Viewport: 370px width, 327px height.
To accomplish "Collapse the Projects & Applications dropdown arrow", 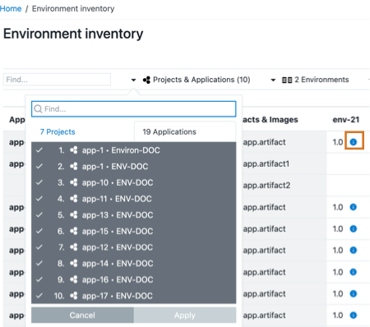I will (x=133, y=80).
